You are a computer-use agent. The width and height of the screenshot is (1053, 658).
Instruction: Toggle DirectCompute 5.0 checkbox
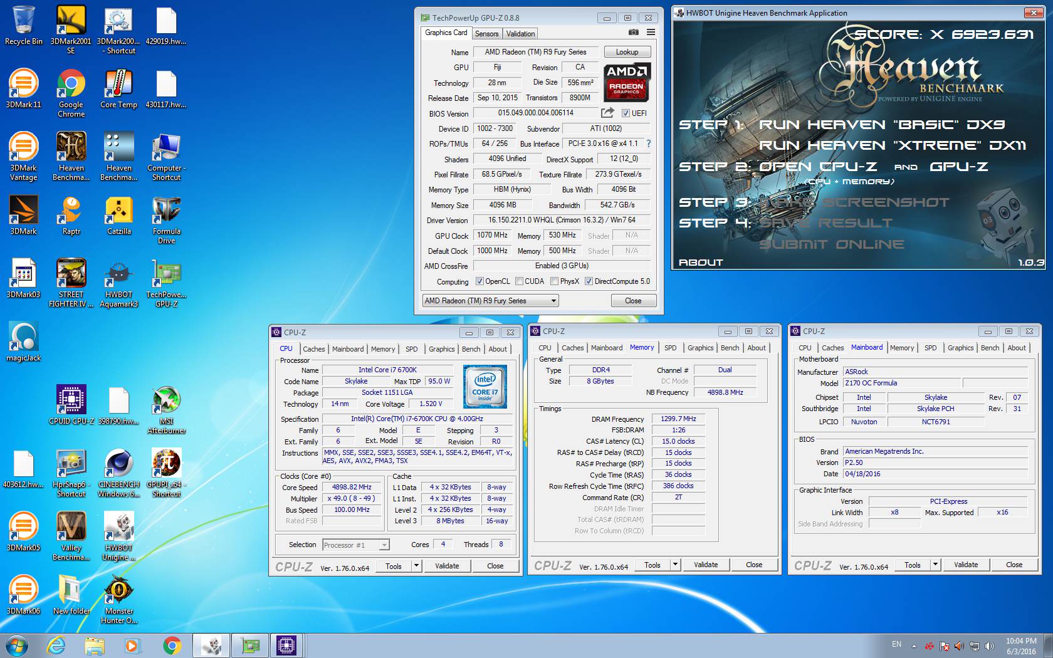coord(589,281)
